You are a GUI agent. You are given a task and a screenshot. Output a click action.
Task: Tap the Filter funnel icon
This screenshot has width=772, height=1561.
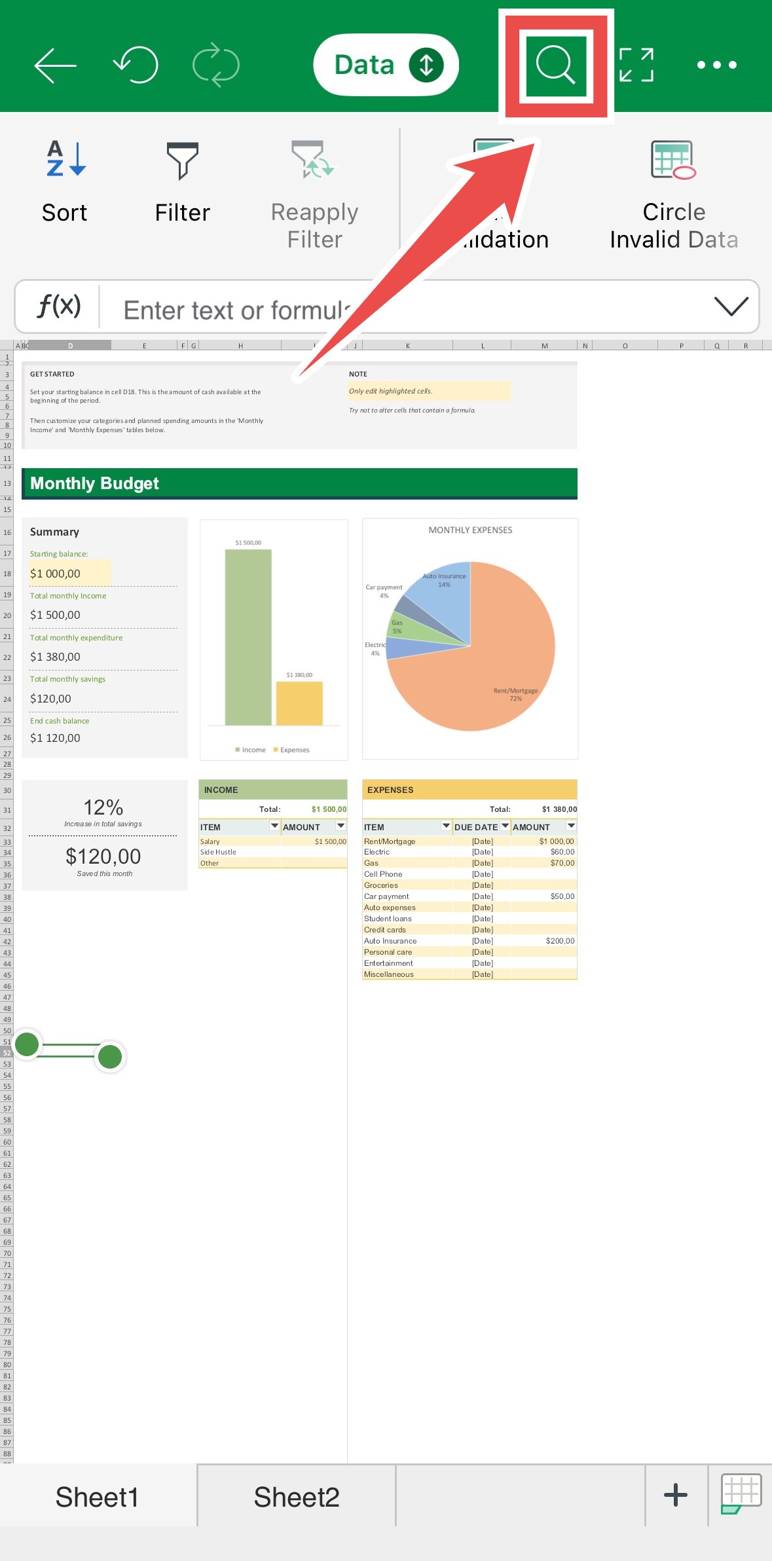pos(183,160)
